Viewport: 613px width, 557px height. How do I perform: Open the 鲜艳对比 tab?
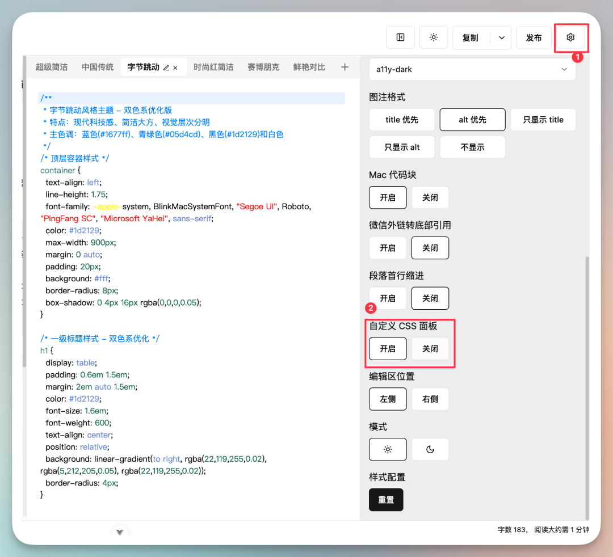point(309,67)
